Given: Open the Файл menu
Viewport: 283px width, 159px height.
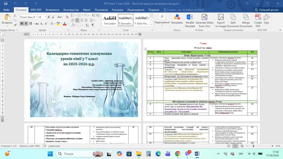Looking at the screenshot, I should point(6,10).
